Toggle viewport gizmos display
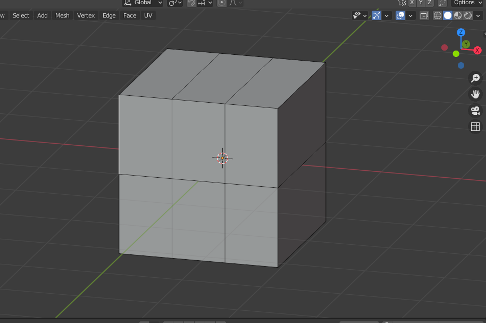 coord(376,15)
